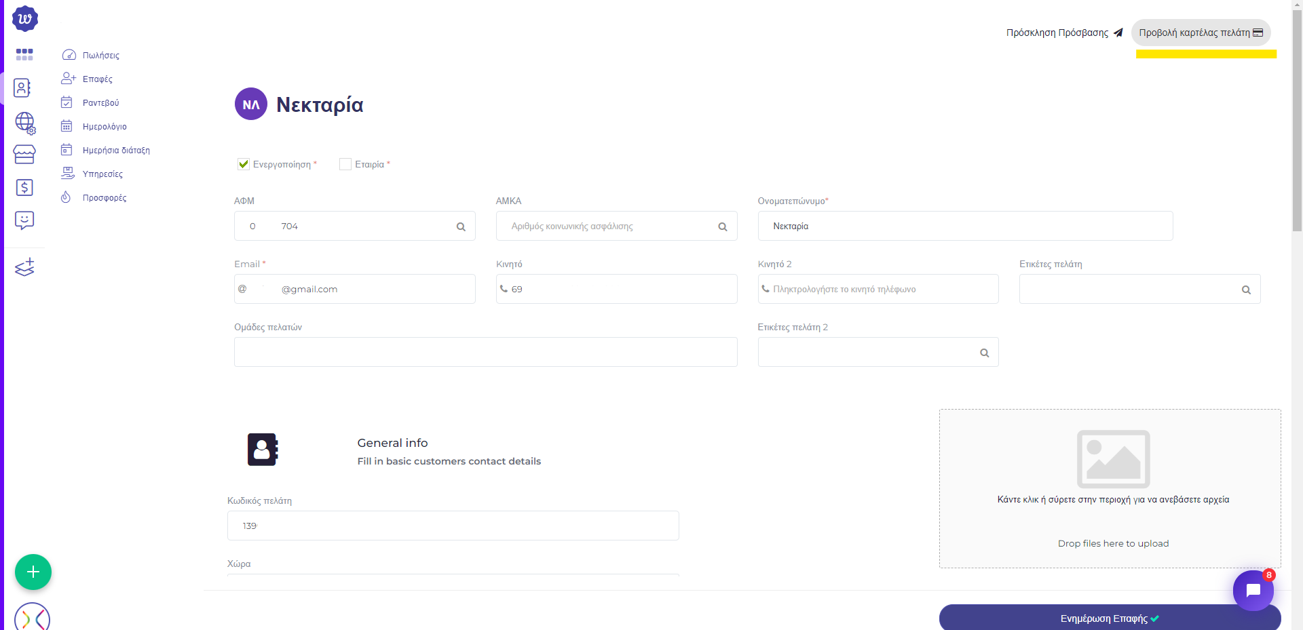Open the globe settings sidebar icon
This screenshot has height=630, width=1303.
[x=25, y=123]
